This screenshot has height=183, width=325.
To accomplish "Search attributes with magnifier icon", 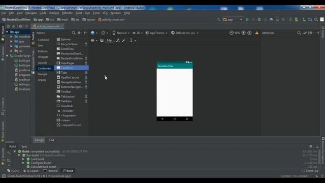I will [299, 33].
